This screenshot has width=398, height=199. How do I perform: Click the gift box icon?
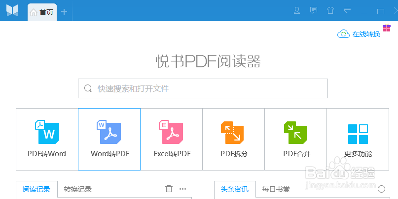coord(387,28)
